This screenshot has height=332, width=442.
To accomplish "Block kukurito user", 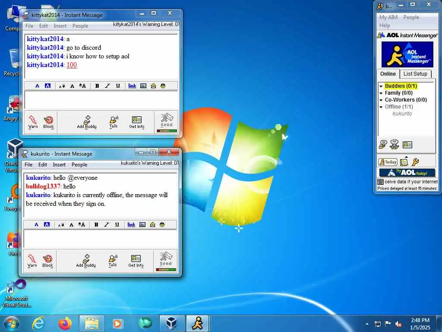I will [47, 261].
